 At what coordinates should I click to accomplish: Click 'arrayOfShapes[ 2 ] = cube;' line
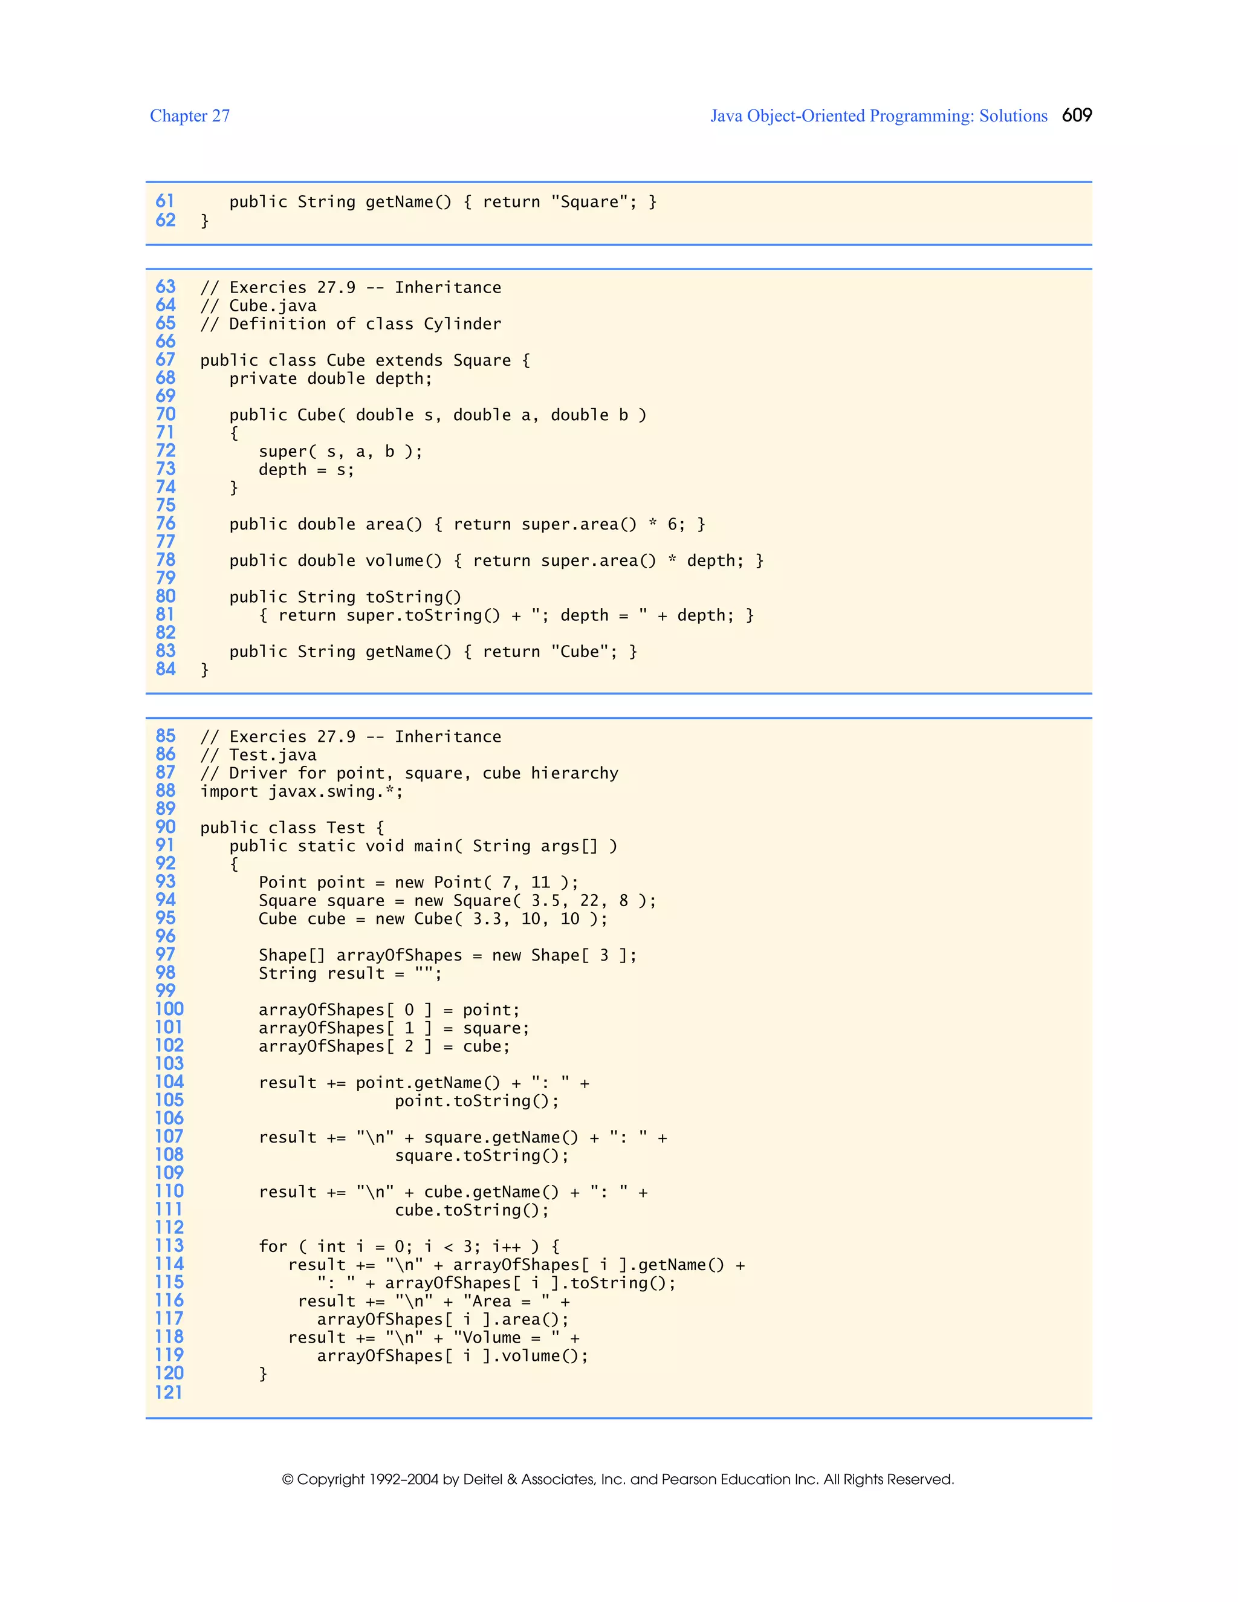pyautogui.click(x=384, y=1046)
